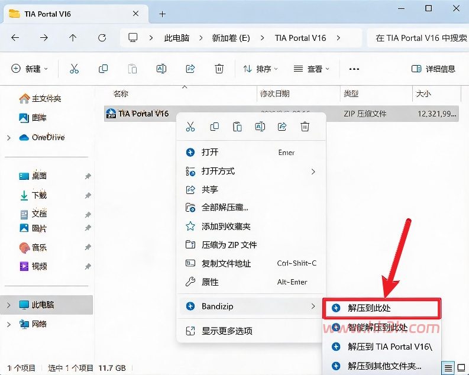The image size is (469, 375).
Task: Open 桌面 in the sidebar
Action: tap(33, 176)
